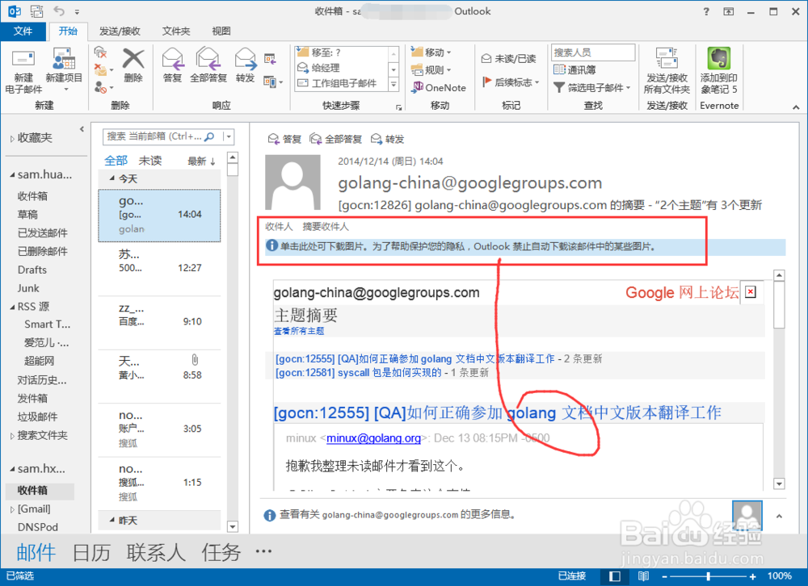Screen dimensions: 808x586
Task: Click the OneNote icon in Move group
Action: (418, 87)
